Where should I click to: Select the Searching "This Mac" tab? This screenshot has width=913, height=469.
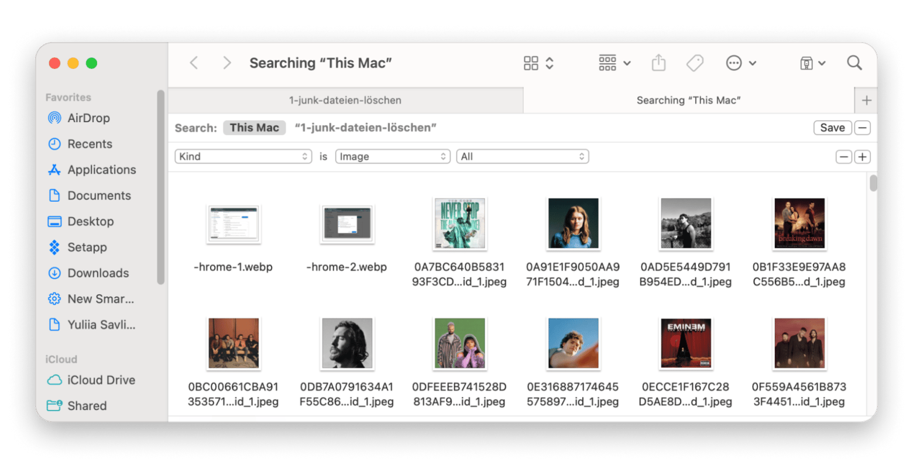coord(688,101)
